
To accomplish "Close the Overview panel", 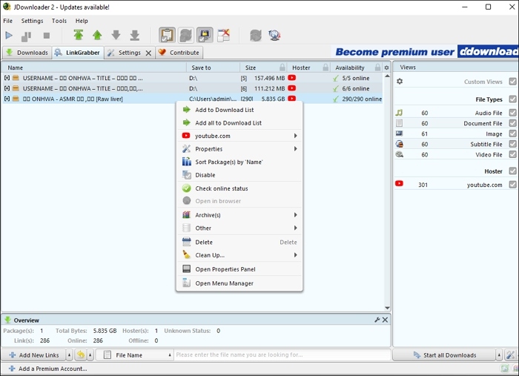I will [x=385, y=320].
